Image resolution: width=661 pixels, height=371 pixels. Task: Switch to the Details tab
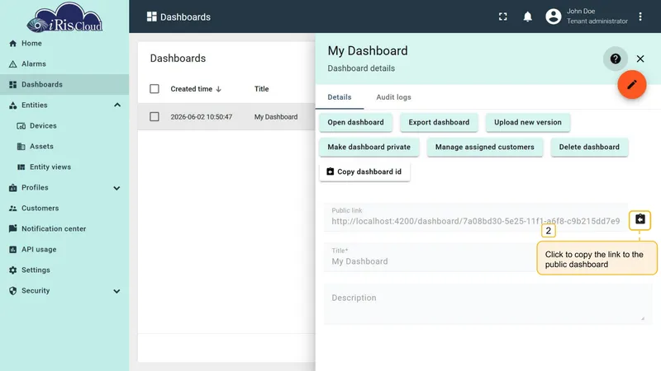pyautogui.click(x=340, y=97)
